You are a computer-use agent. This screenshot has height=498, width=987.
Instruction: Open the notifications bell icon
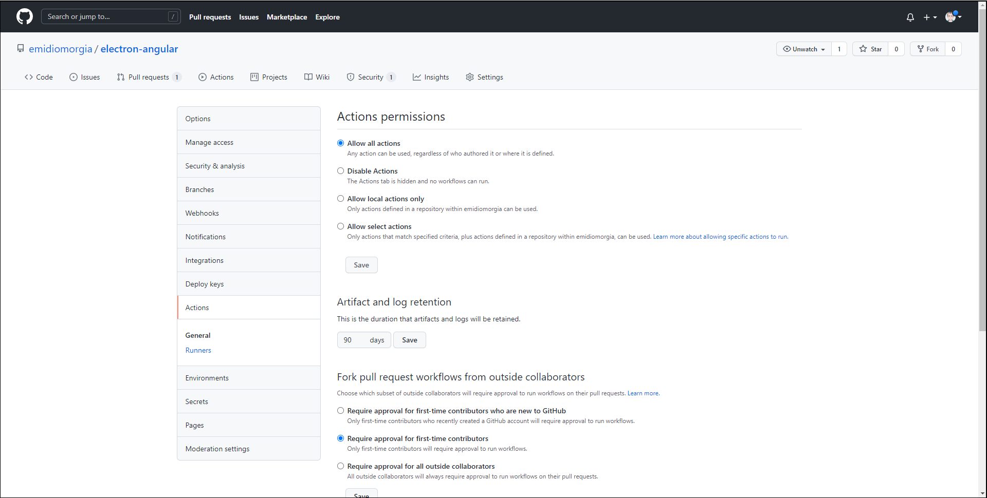tap(910, 17)
